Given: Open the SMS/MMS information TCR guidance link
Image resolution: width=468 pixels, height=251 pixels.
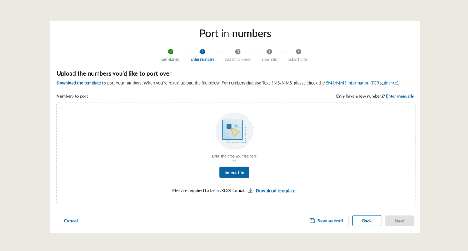Looking at the screenshot, I should pos(362,83).
